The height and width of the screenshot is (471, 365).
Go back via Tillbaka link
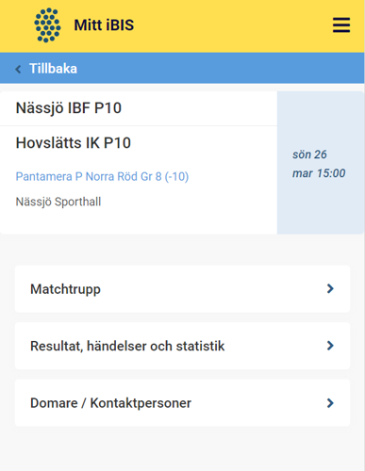(53, 69)
